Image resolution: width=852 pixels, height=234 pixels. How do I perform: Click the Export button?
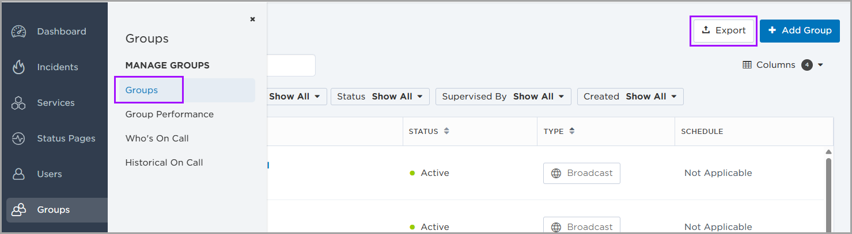coord(724,30)
